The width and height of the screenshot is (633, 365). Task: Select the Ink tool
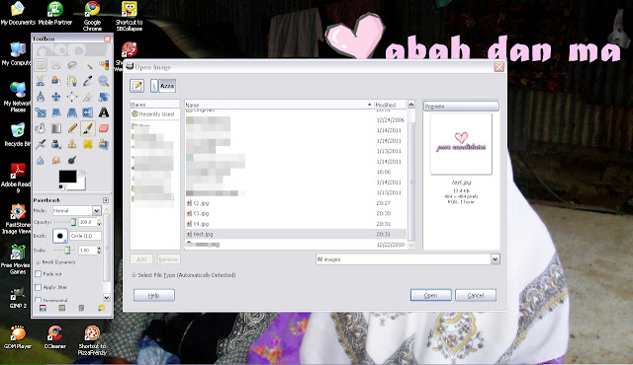click(56, 144)
